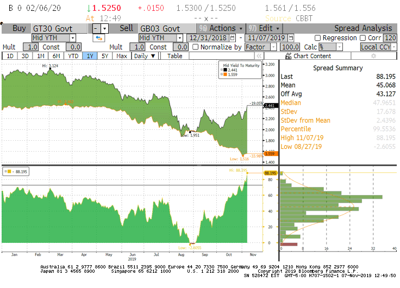Switch to the YTD range tab

73,56
